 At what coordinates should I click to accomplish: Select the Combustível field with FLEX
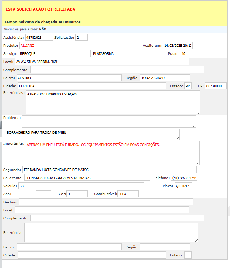click(128, 193)
